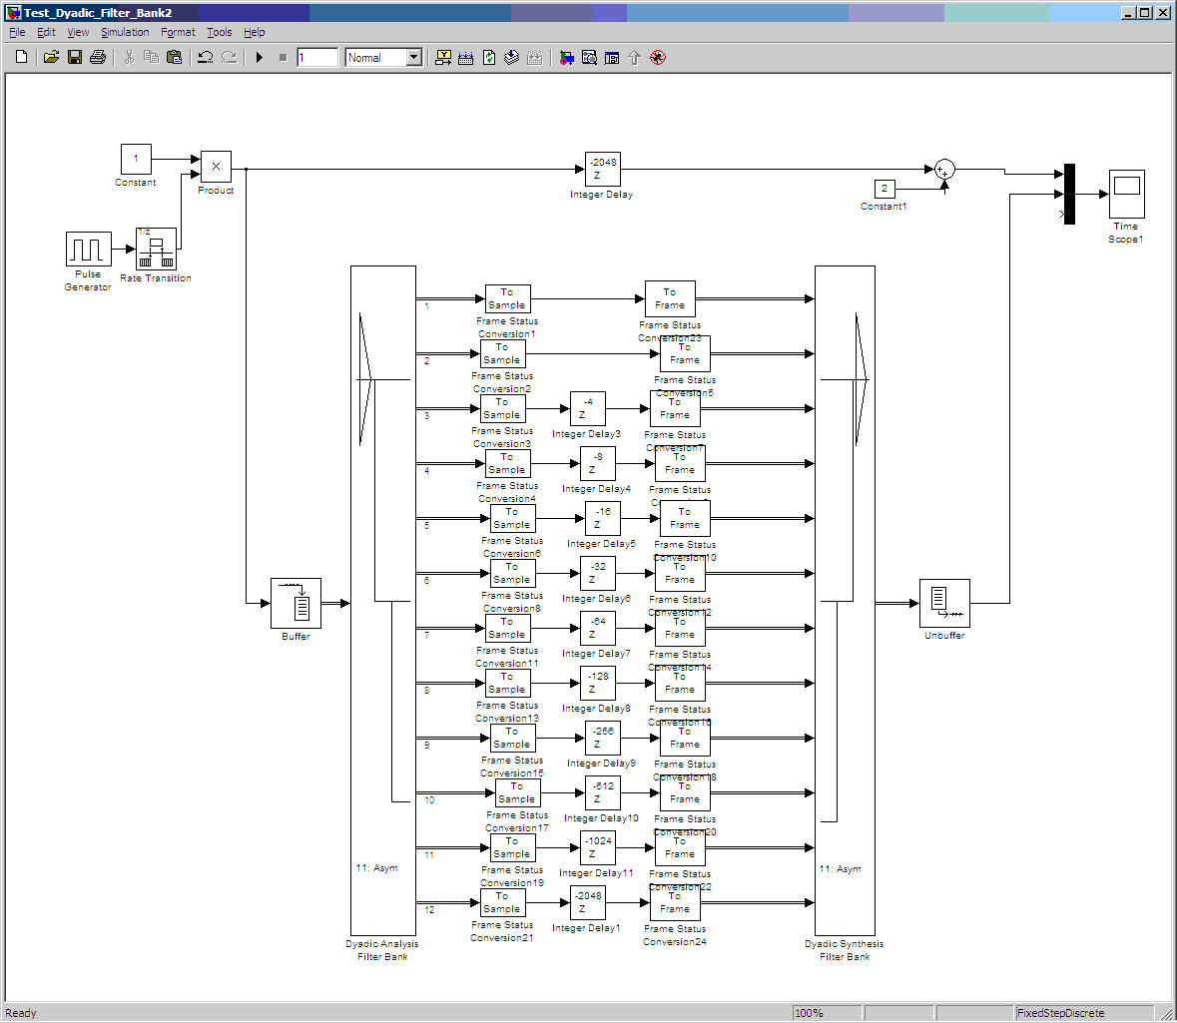
Task: Open the debugger icon in toolbar
Action: click(x=657, y=58)
